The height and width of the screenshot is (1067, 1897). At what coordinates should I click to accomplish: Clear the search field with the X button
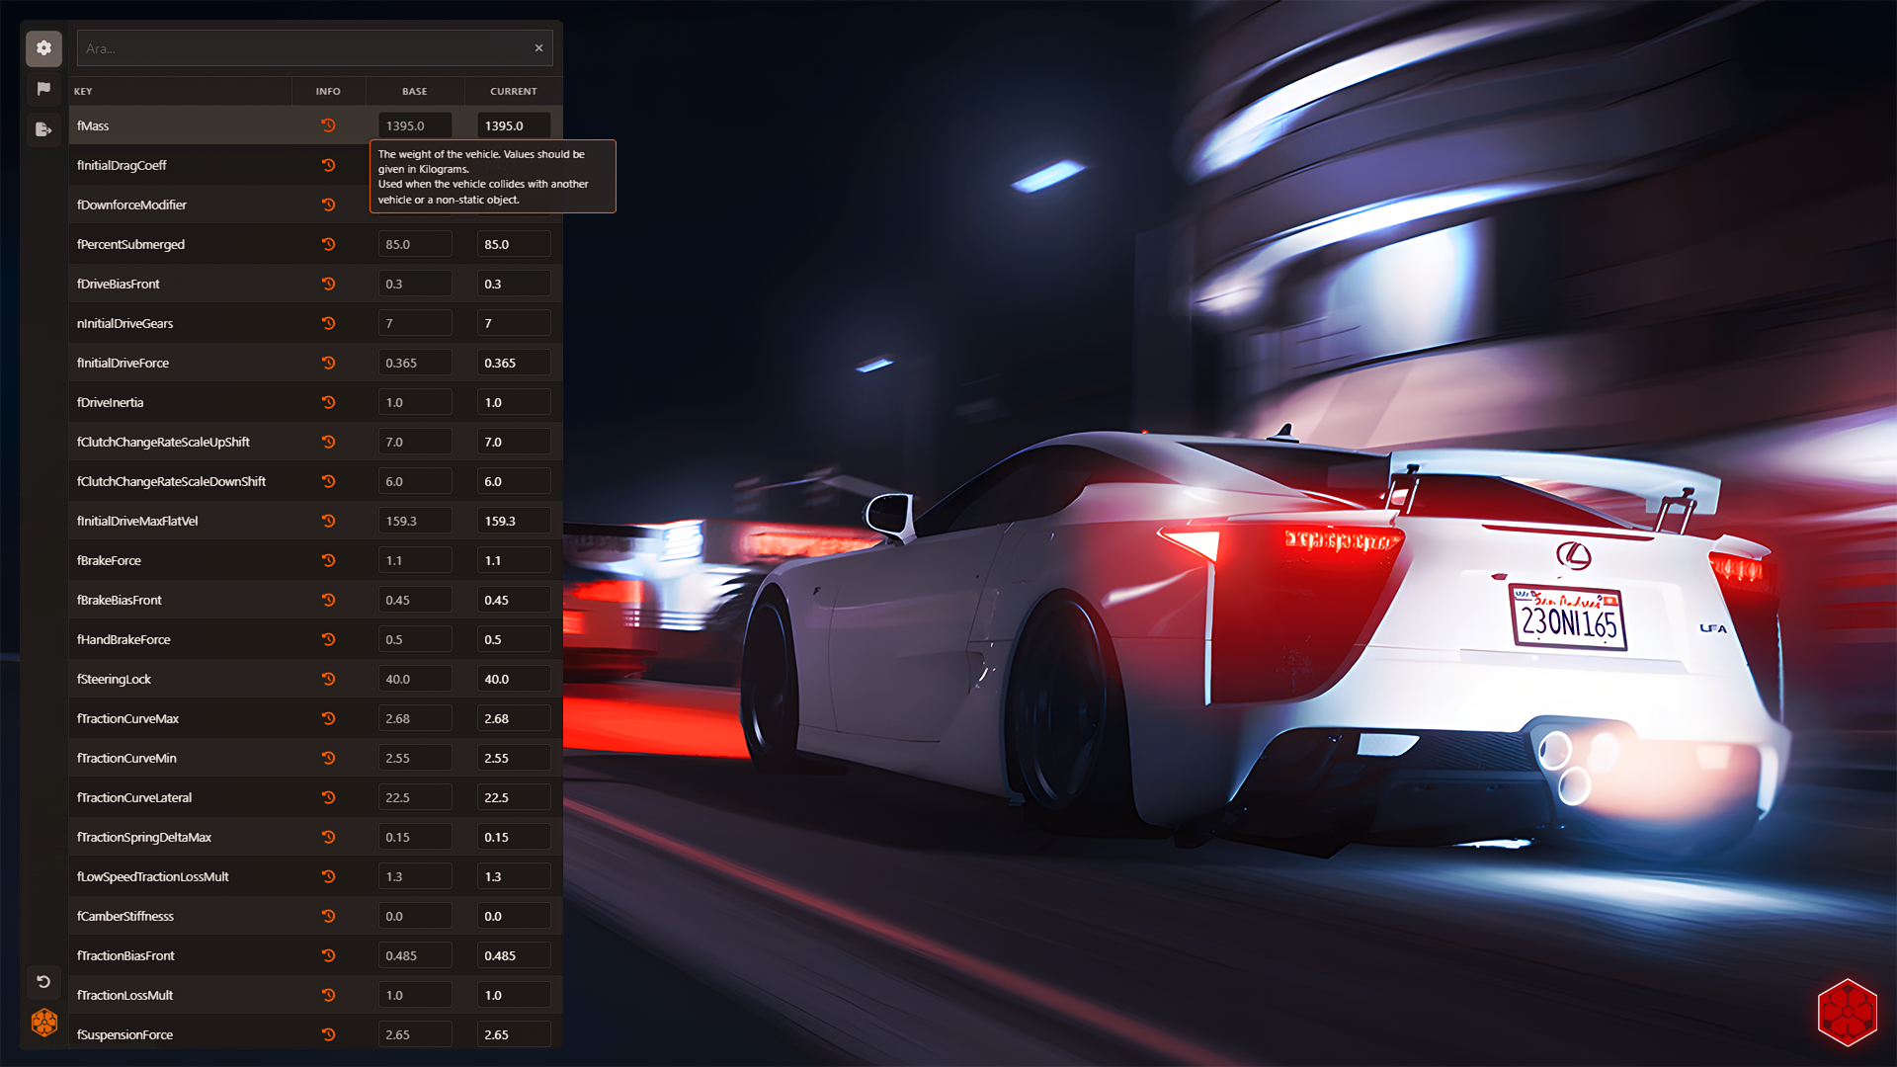[538, 47]
